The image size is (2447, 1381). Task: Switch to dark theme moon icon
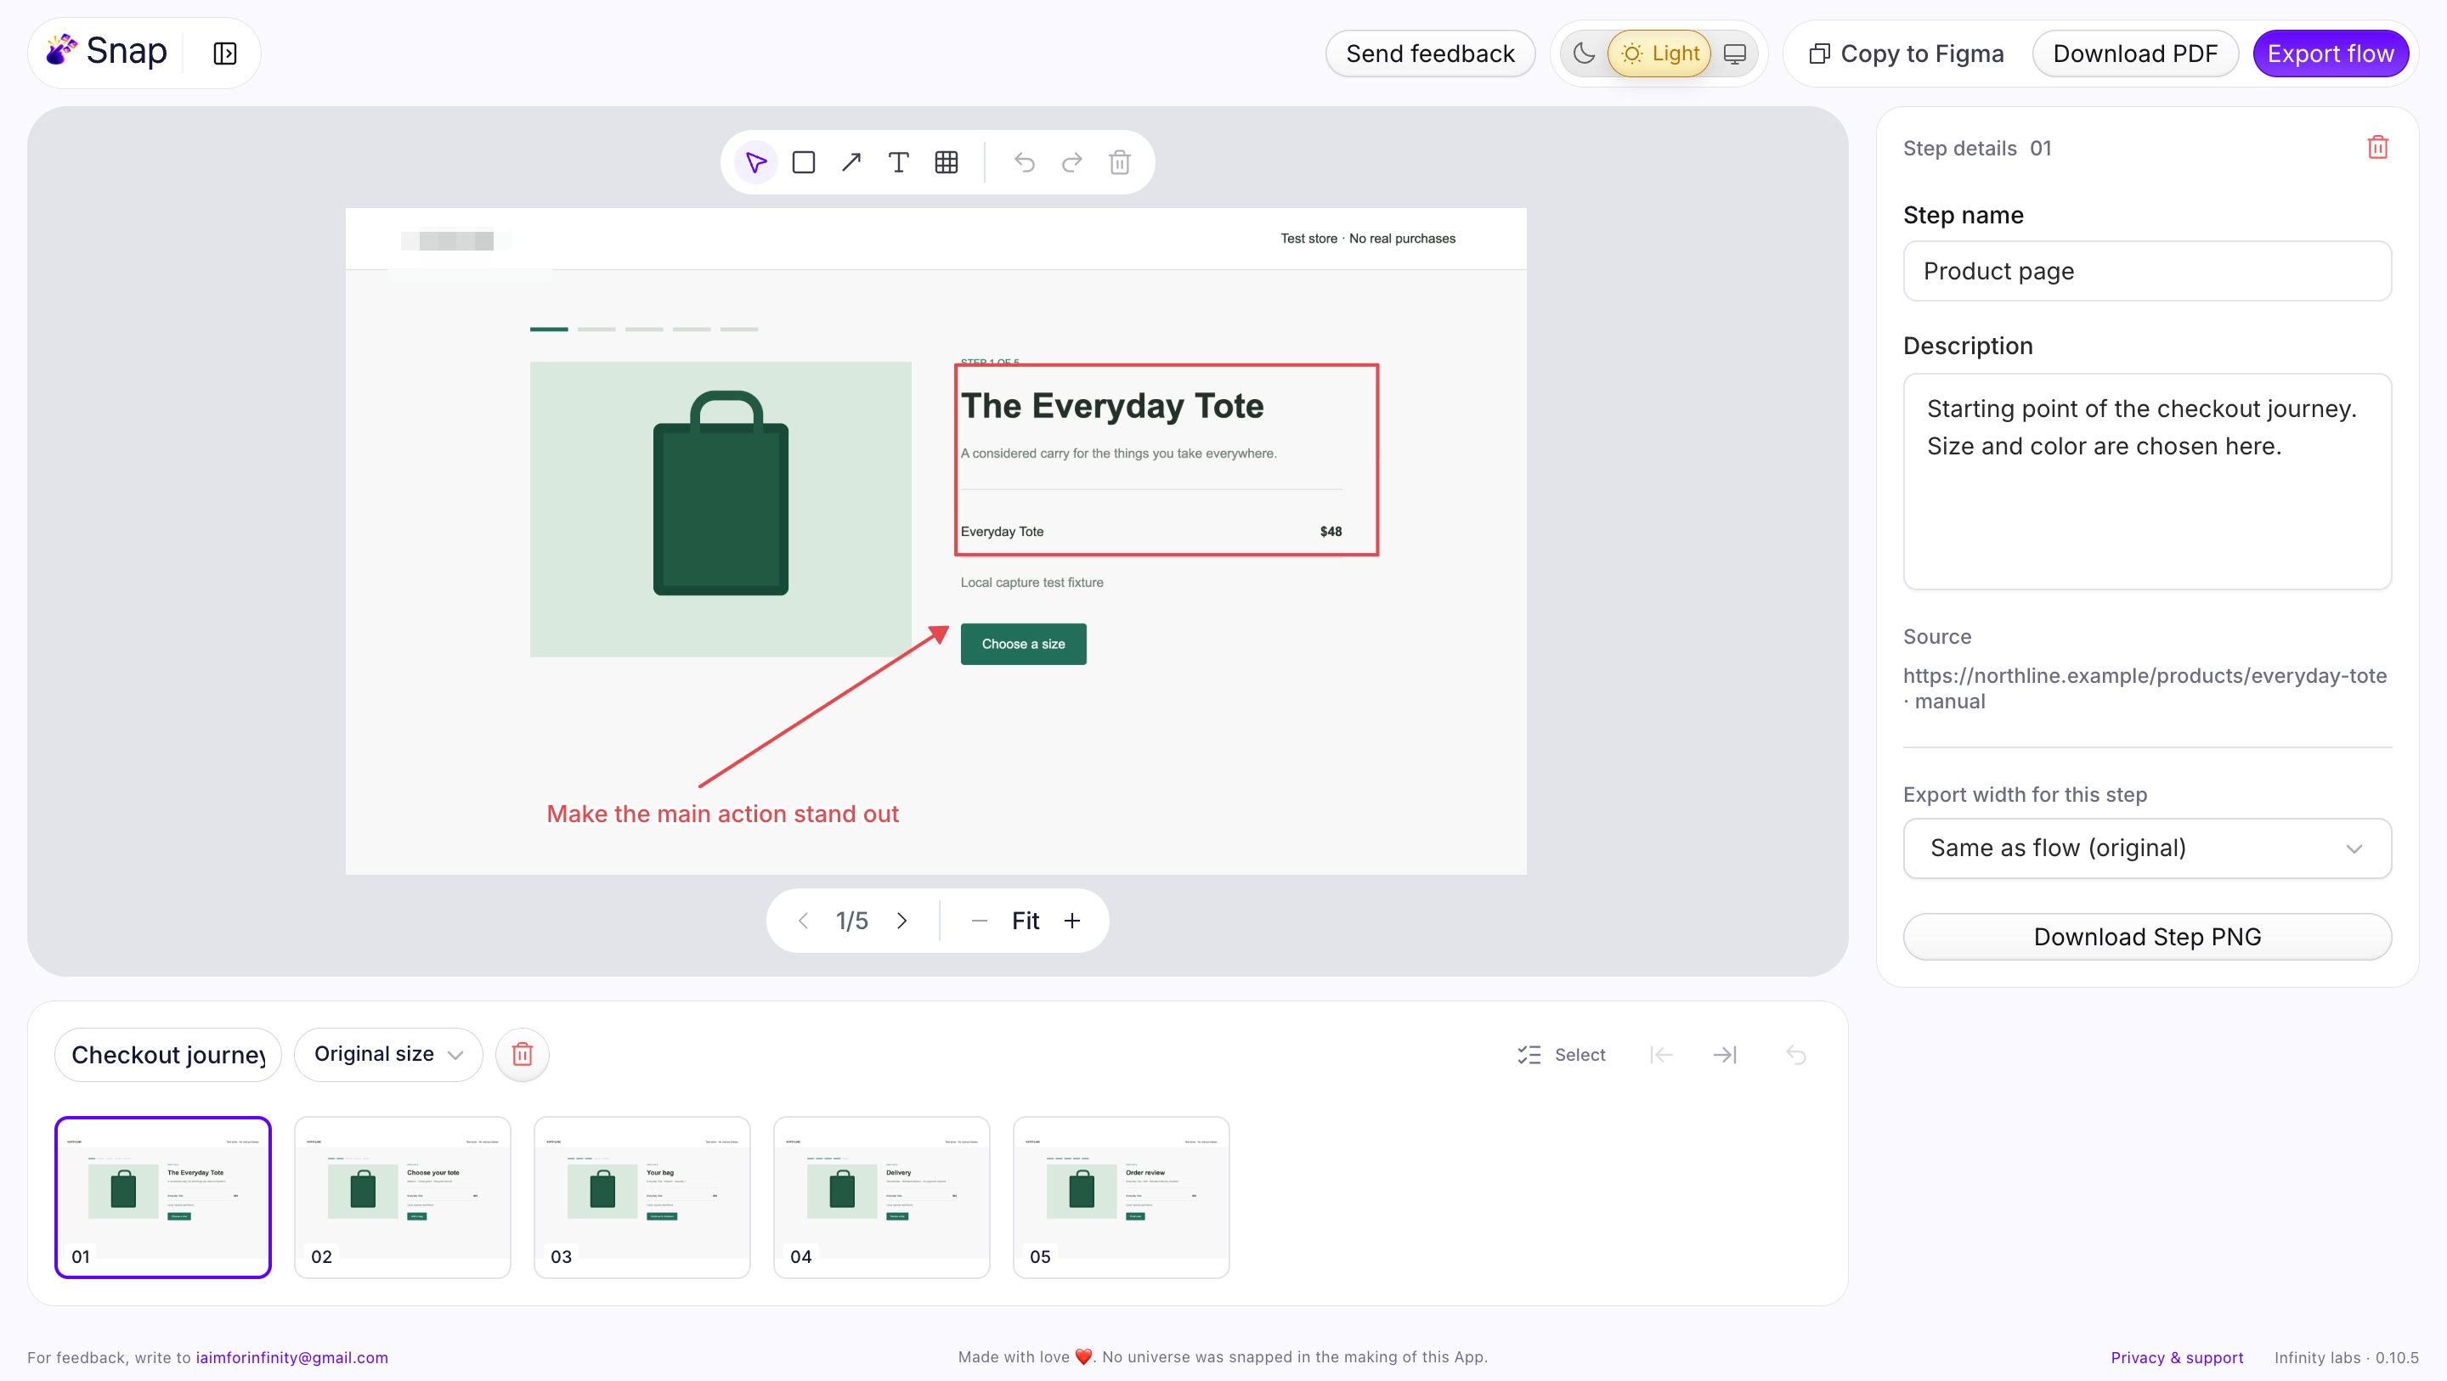[1584, 54]
